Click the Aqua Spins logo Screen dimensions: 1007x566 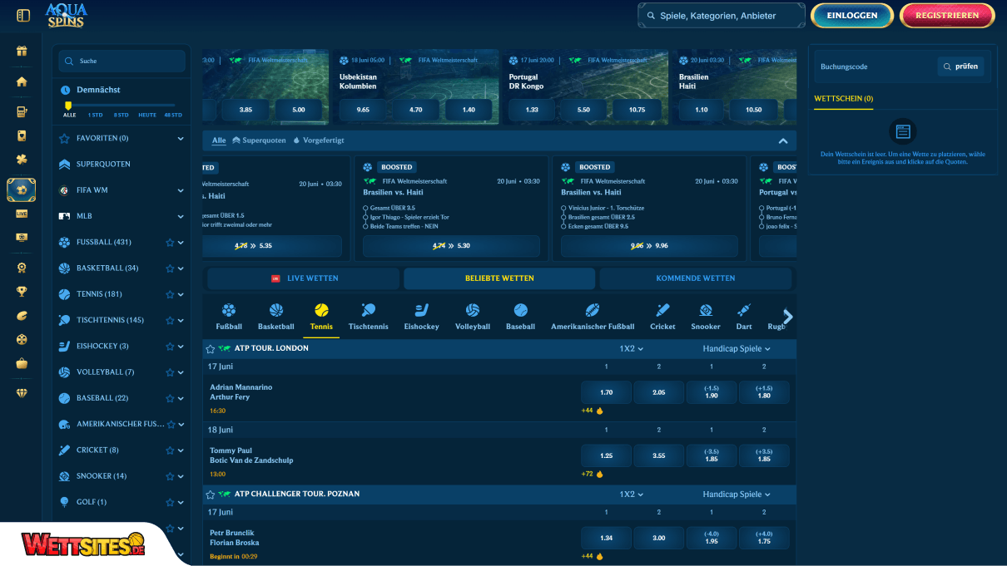click(66, 15)
